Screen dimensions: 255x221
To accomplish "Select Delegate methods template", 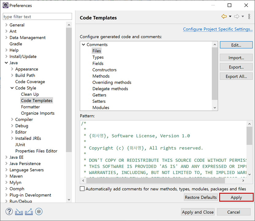I will (110, 89).
